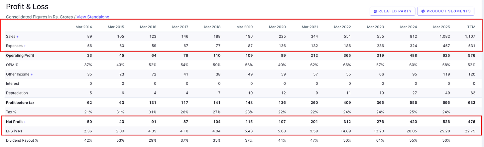Click the EPS in Rs row label
The width and height of the screenshot is (484, 147).
tap(14, 131)
